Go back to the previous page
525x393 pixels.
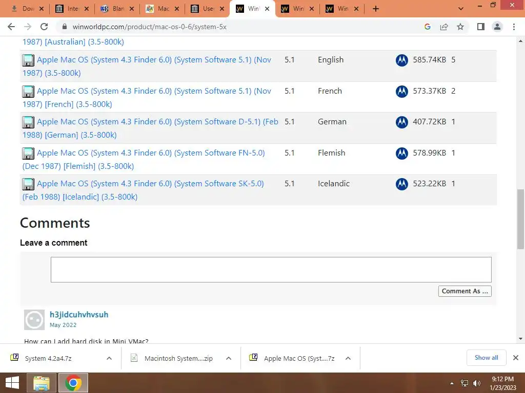pos(11,27)
